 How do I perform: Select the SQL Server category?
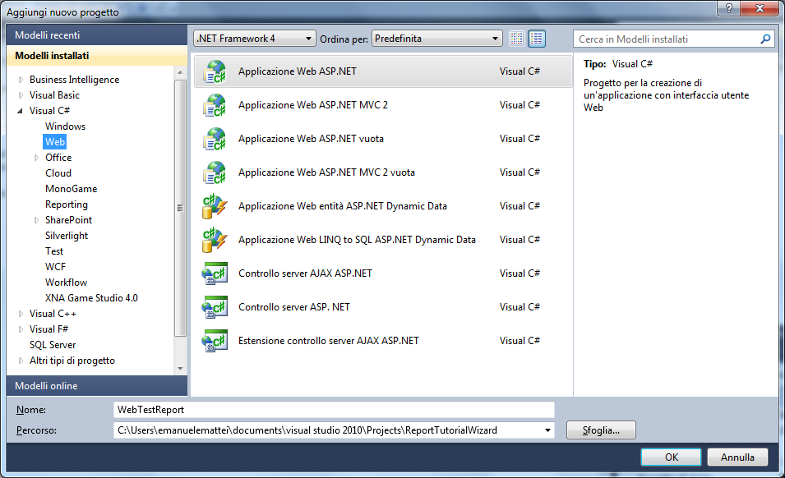coord(53,345)
